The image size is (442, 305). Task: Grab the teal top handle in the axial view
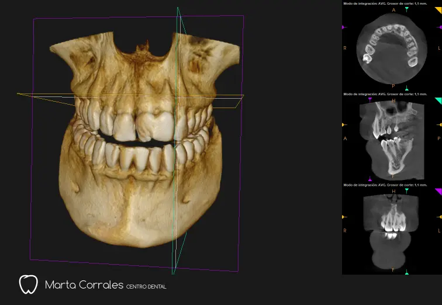point(407,9)
